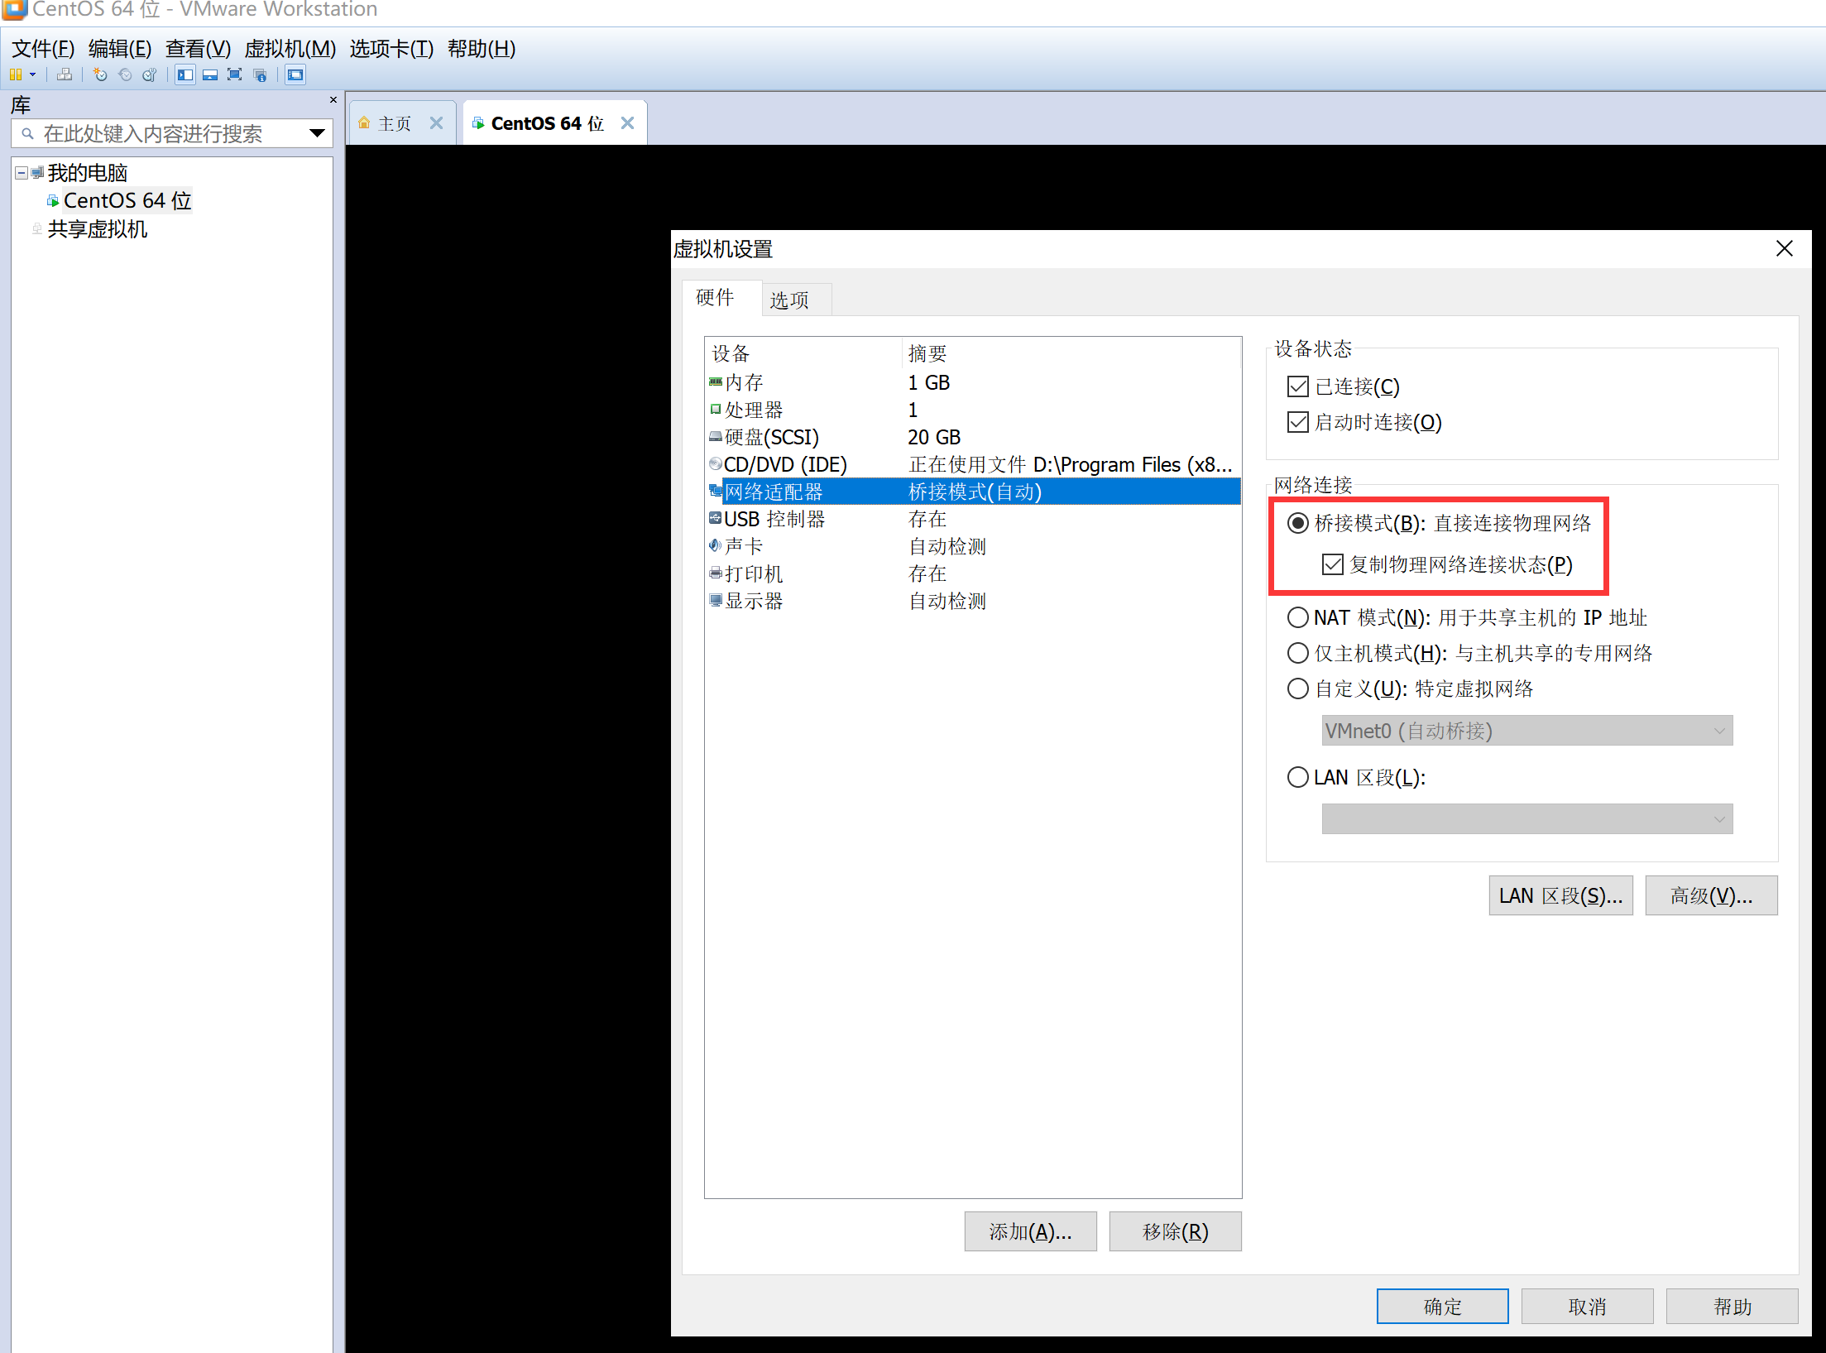The width and height of the screenshot is (1826, 1353).
Task: Suspend the virtual machine
Action: tap(17, 74)
